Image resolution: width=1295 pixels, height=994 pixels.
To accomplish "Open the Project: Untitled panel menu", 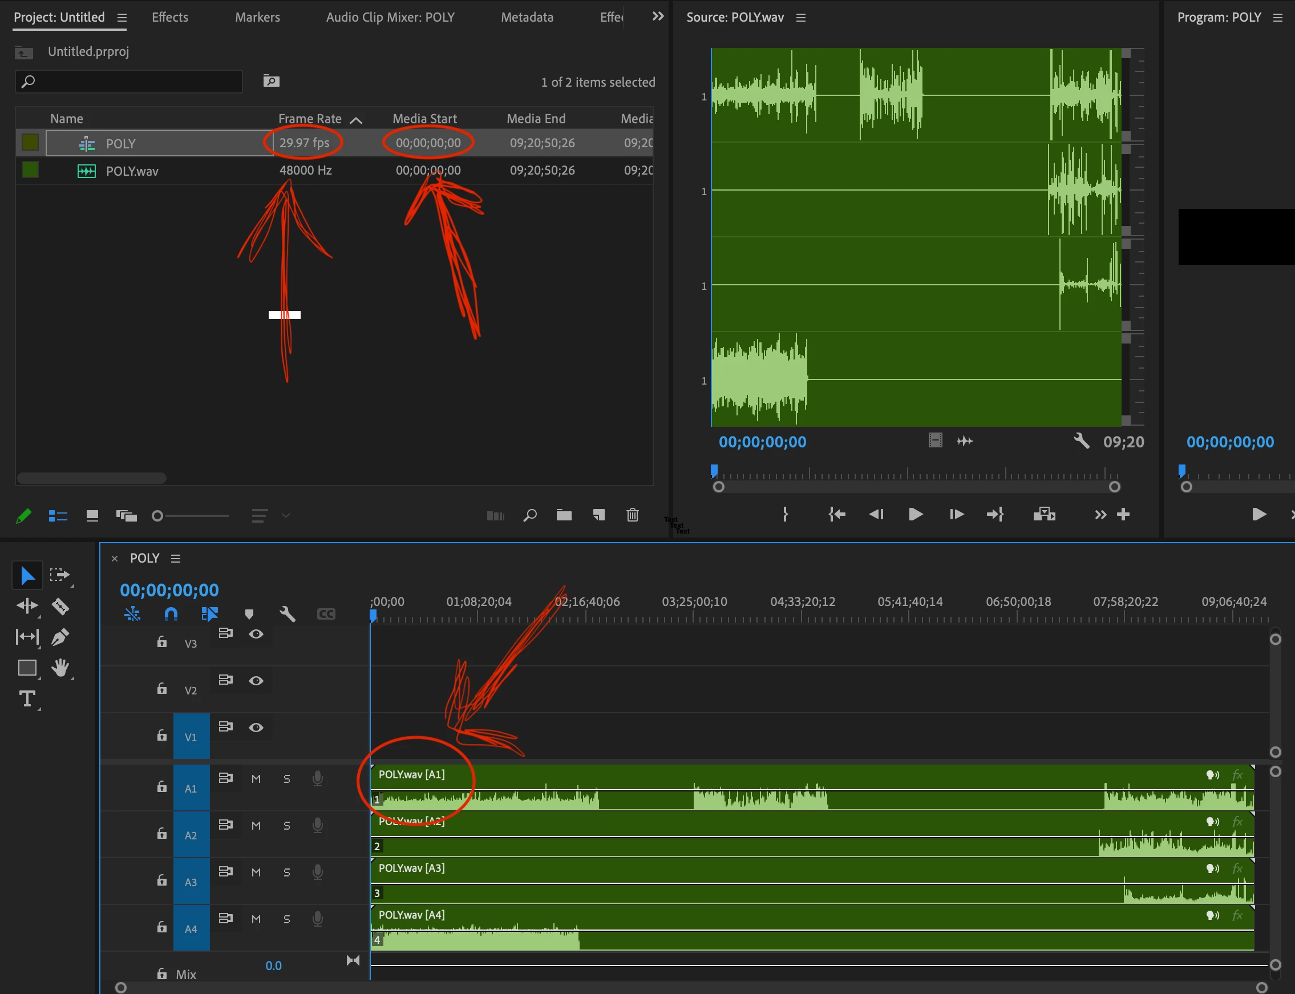I will point(122,18).
